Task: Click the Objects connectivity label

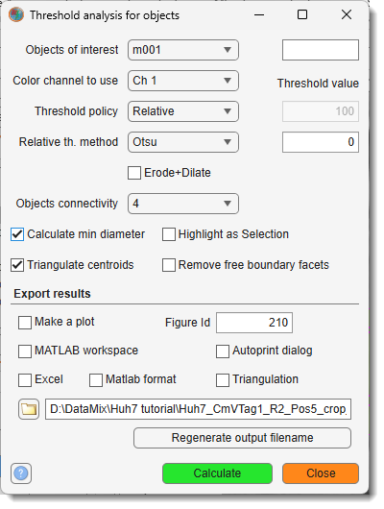Action: [x=67, y=204]
